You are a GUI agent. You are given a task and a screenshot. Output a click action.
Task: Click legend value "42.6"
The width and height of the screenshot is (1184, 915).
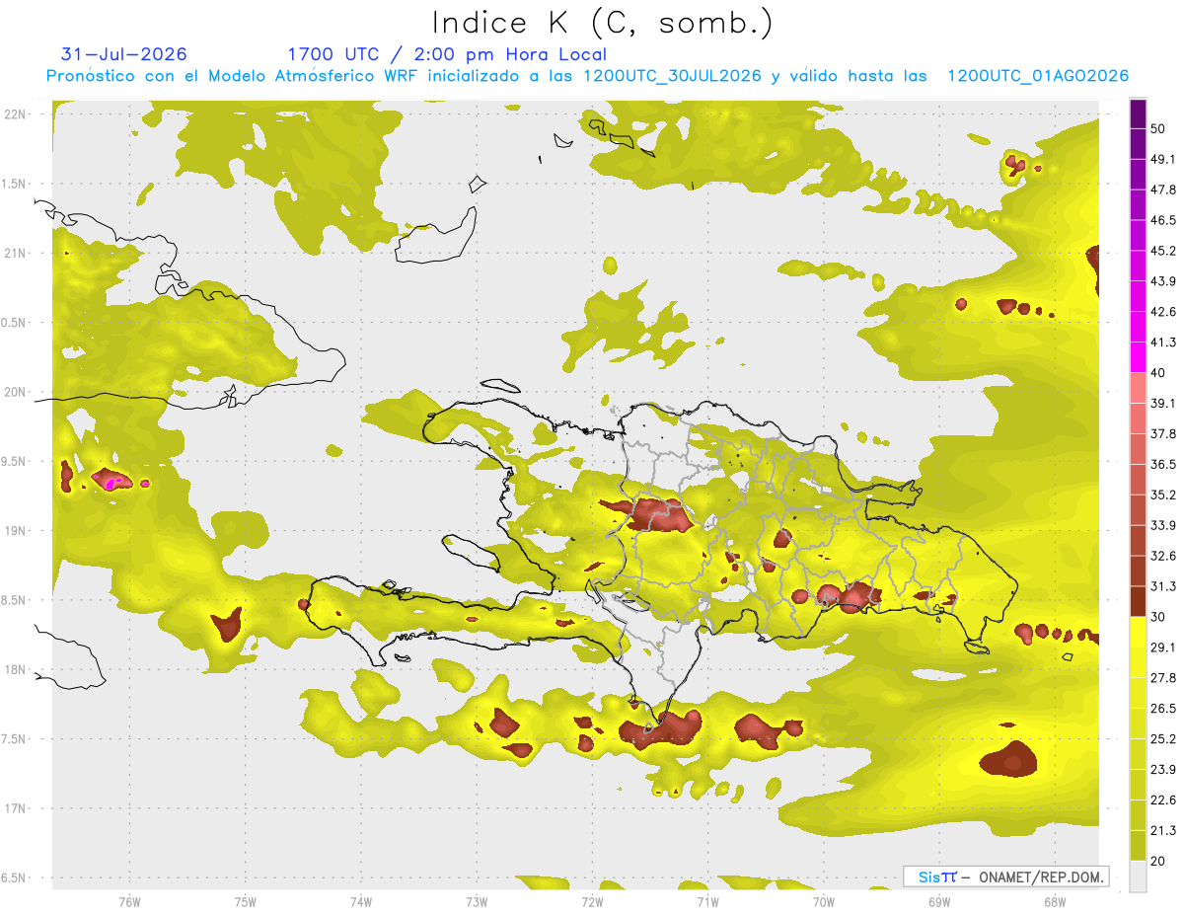pyautogui.click(x=1162, y=312)
